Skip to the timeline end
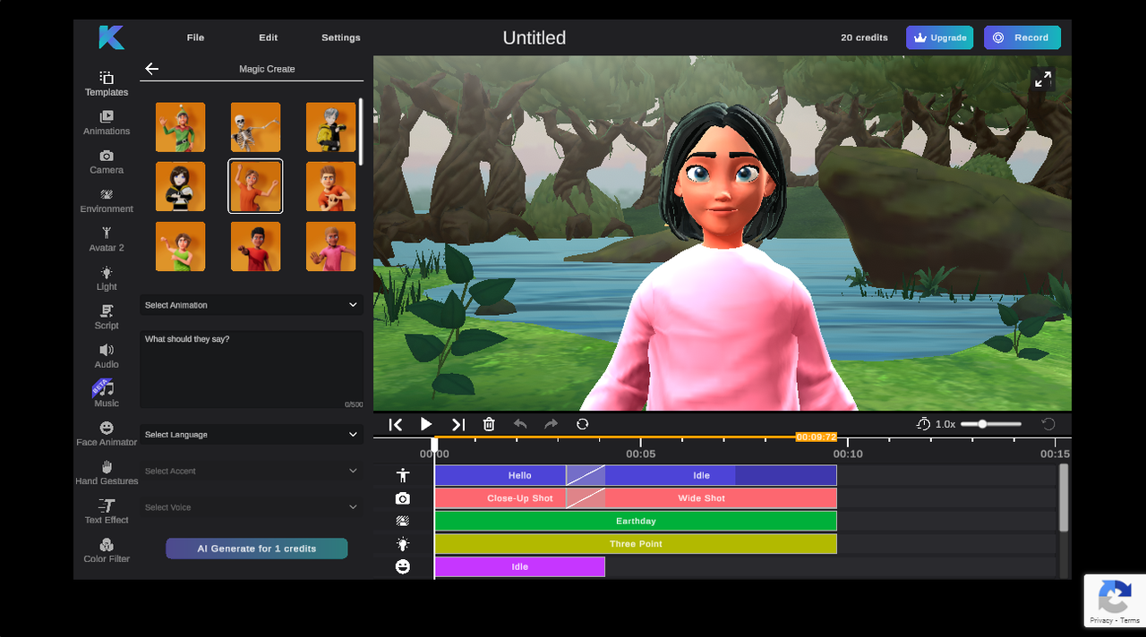Viewport: 1146px width, 637px height. pos(458,424)
